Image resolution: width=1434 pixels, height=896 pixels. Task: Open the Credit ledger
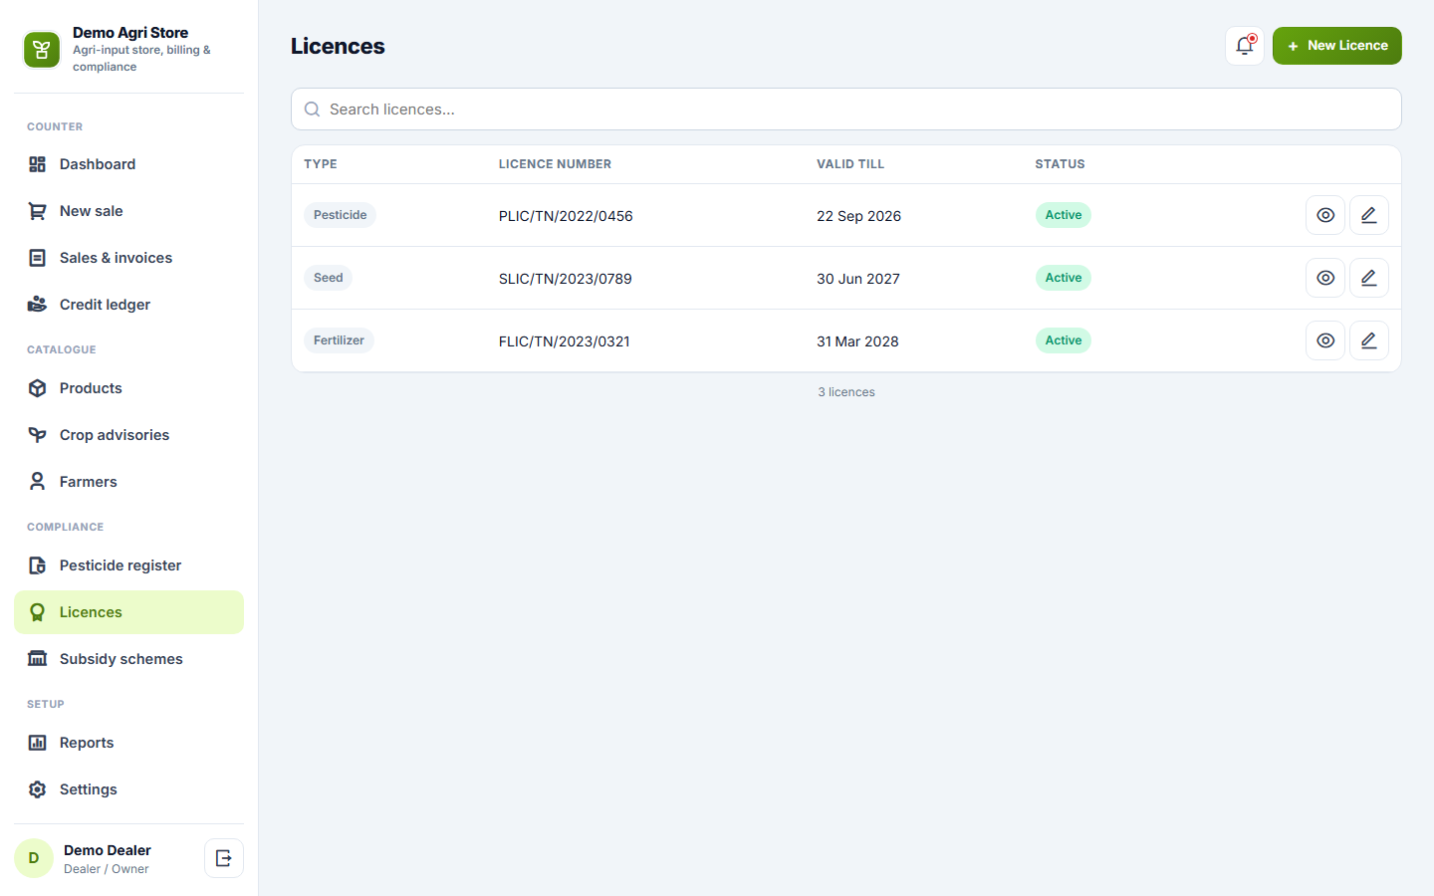[128, 305]
